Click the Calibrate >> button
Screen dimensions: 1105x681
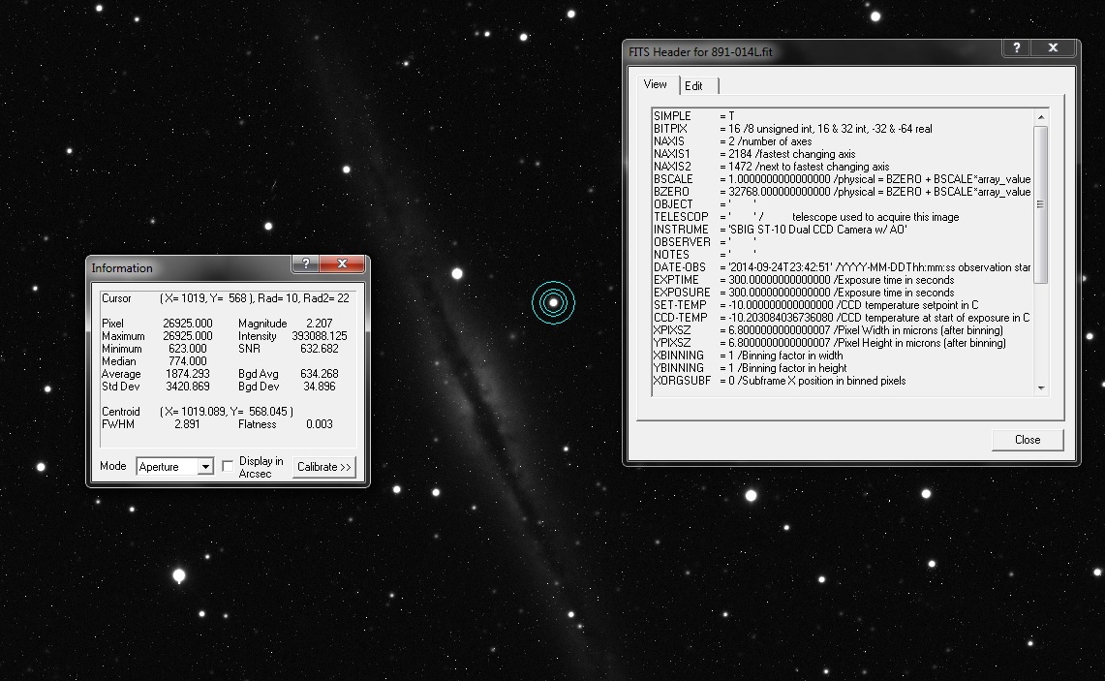coord(324,467)
